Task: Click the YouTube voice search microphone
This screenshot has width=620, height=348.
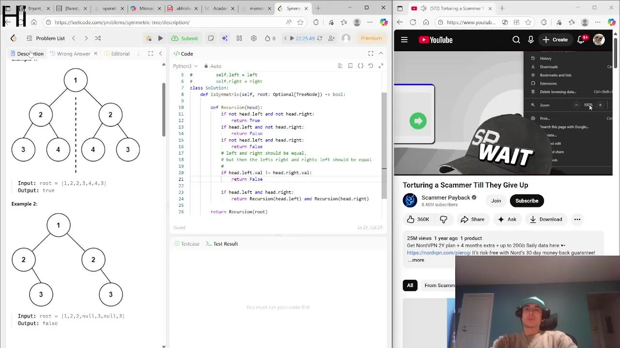Action: (x=531, y=40)
